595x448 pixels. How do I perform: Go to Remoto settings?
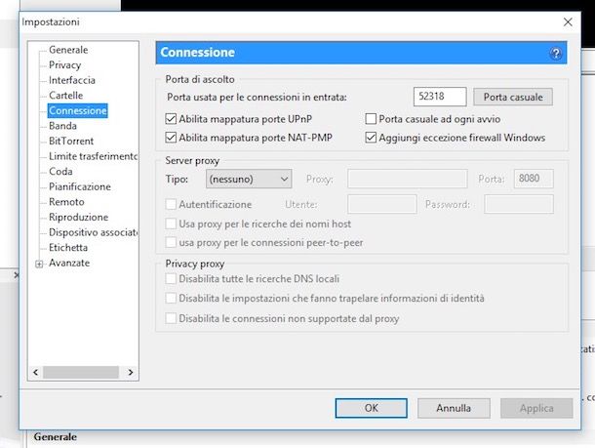click(x=66, y=202)
